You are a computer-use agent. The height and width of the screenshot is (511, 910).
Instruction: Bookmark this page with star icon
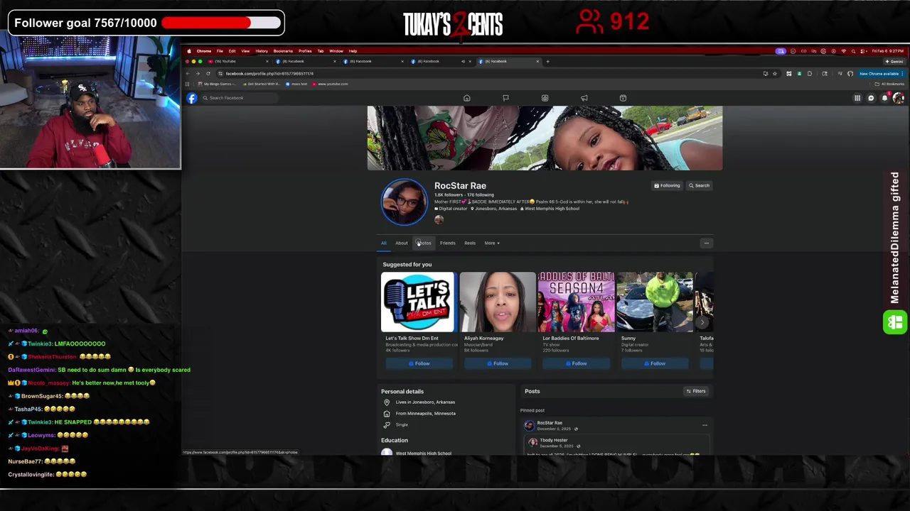775,74
